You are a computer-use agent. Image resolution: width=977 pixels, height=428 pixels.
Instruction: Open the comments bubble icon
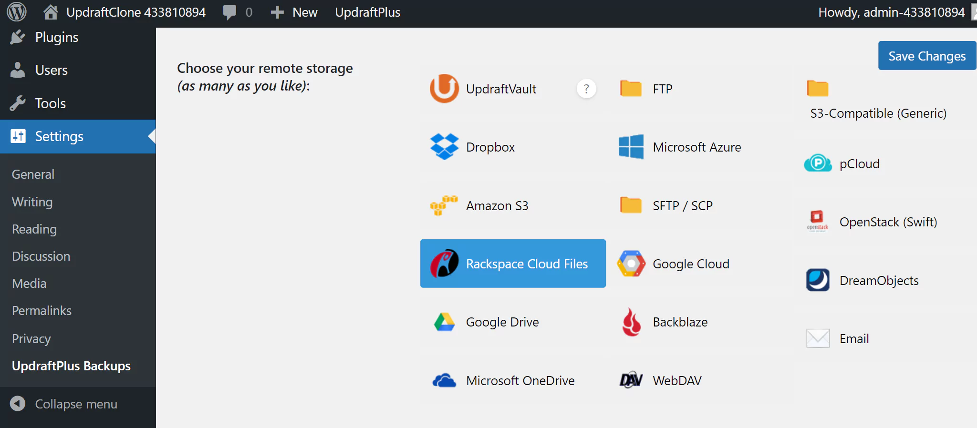click(229, 12)
